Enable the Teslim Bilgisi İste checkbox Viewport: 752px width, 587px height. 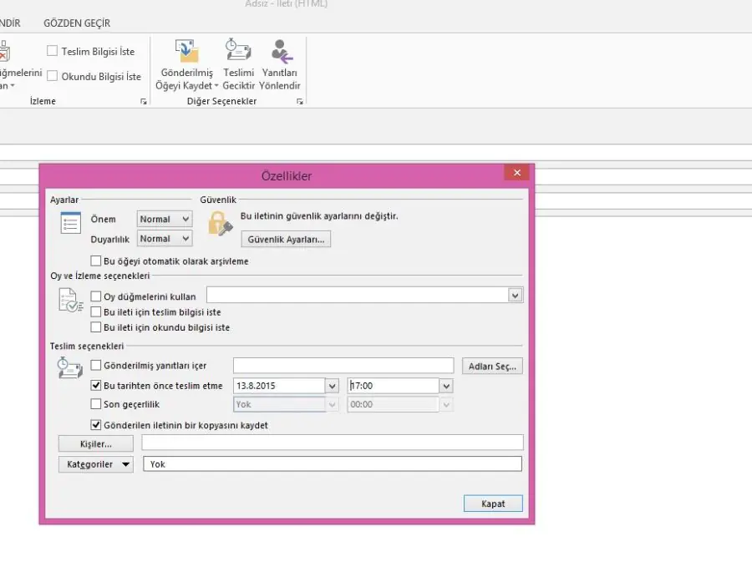coord(53,51)
